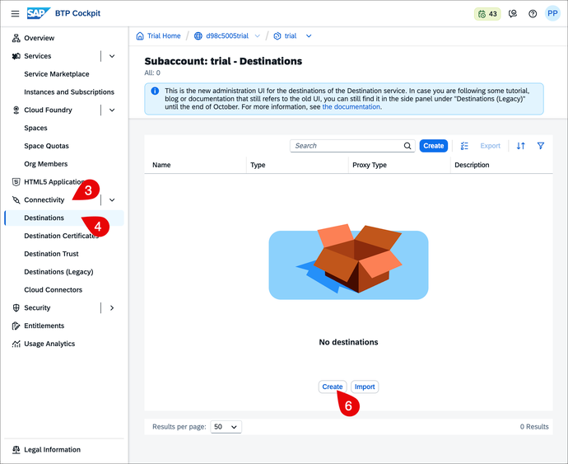Viewport: 568px width, 464px height.
Task: Open the trial days remaining indicator
Action: tap(487, 14)
